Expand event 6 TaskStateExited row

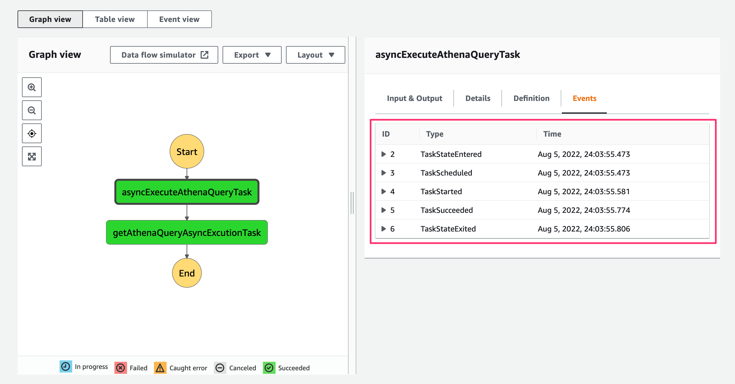tap(383, 229)
